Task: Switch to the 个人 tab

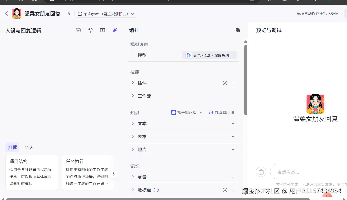Action: [x=29, y=147]
